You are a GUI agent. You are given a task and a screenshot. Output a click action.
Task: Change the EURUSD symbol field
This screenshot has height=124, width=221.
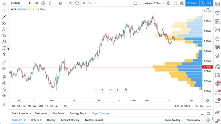(x=16, y=3)
